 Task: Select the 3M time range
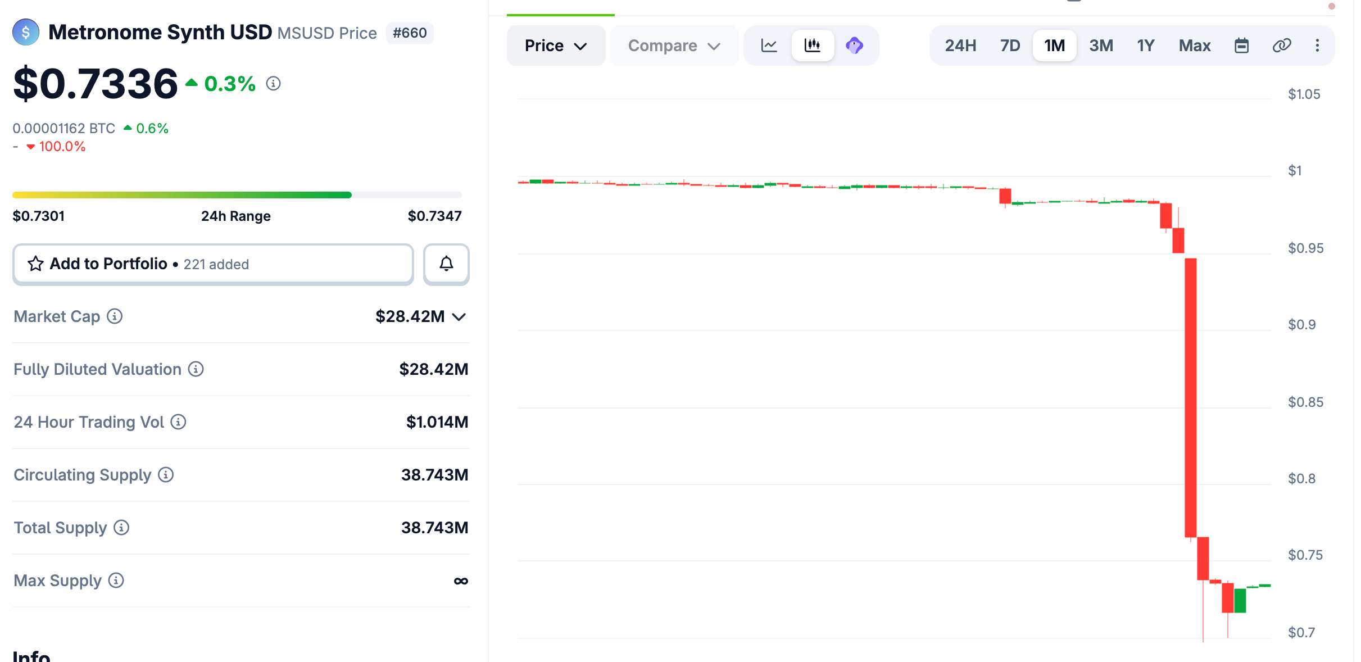tap(1101, 46)
